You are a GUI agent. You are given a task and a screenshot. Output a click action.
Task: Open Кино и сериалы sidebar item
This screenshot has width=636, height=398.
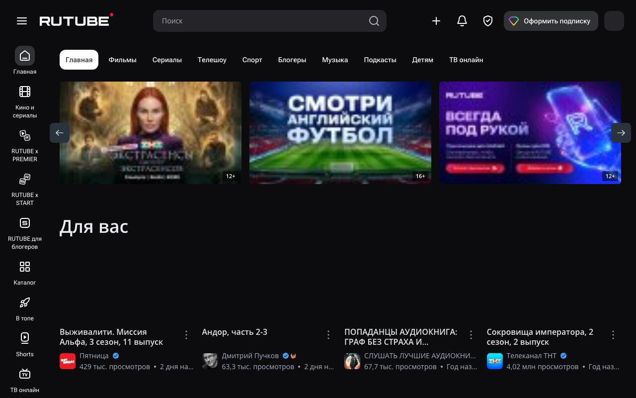25,101
